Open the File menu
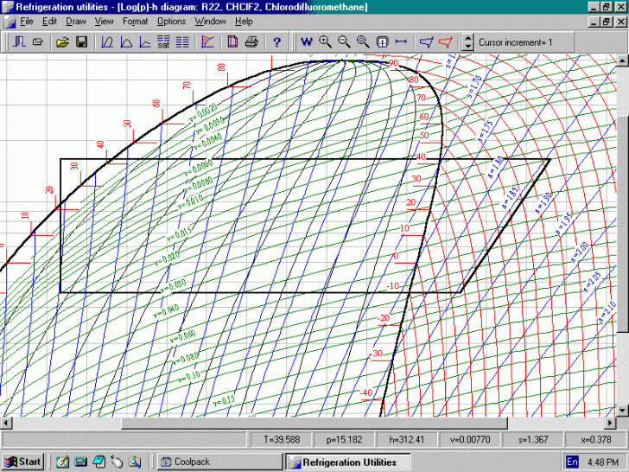 coord(27,22)
